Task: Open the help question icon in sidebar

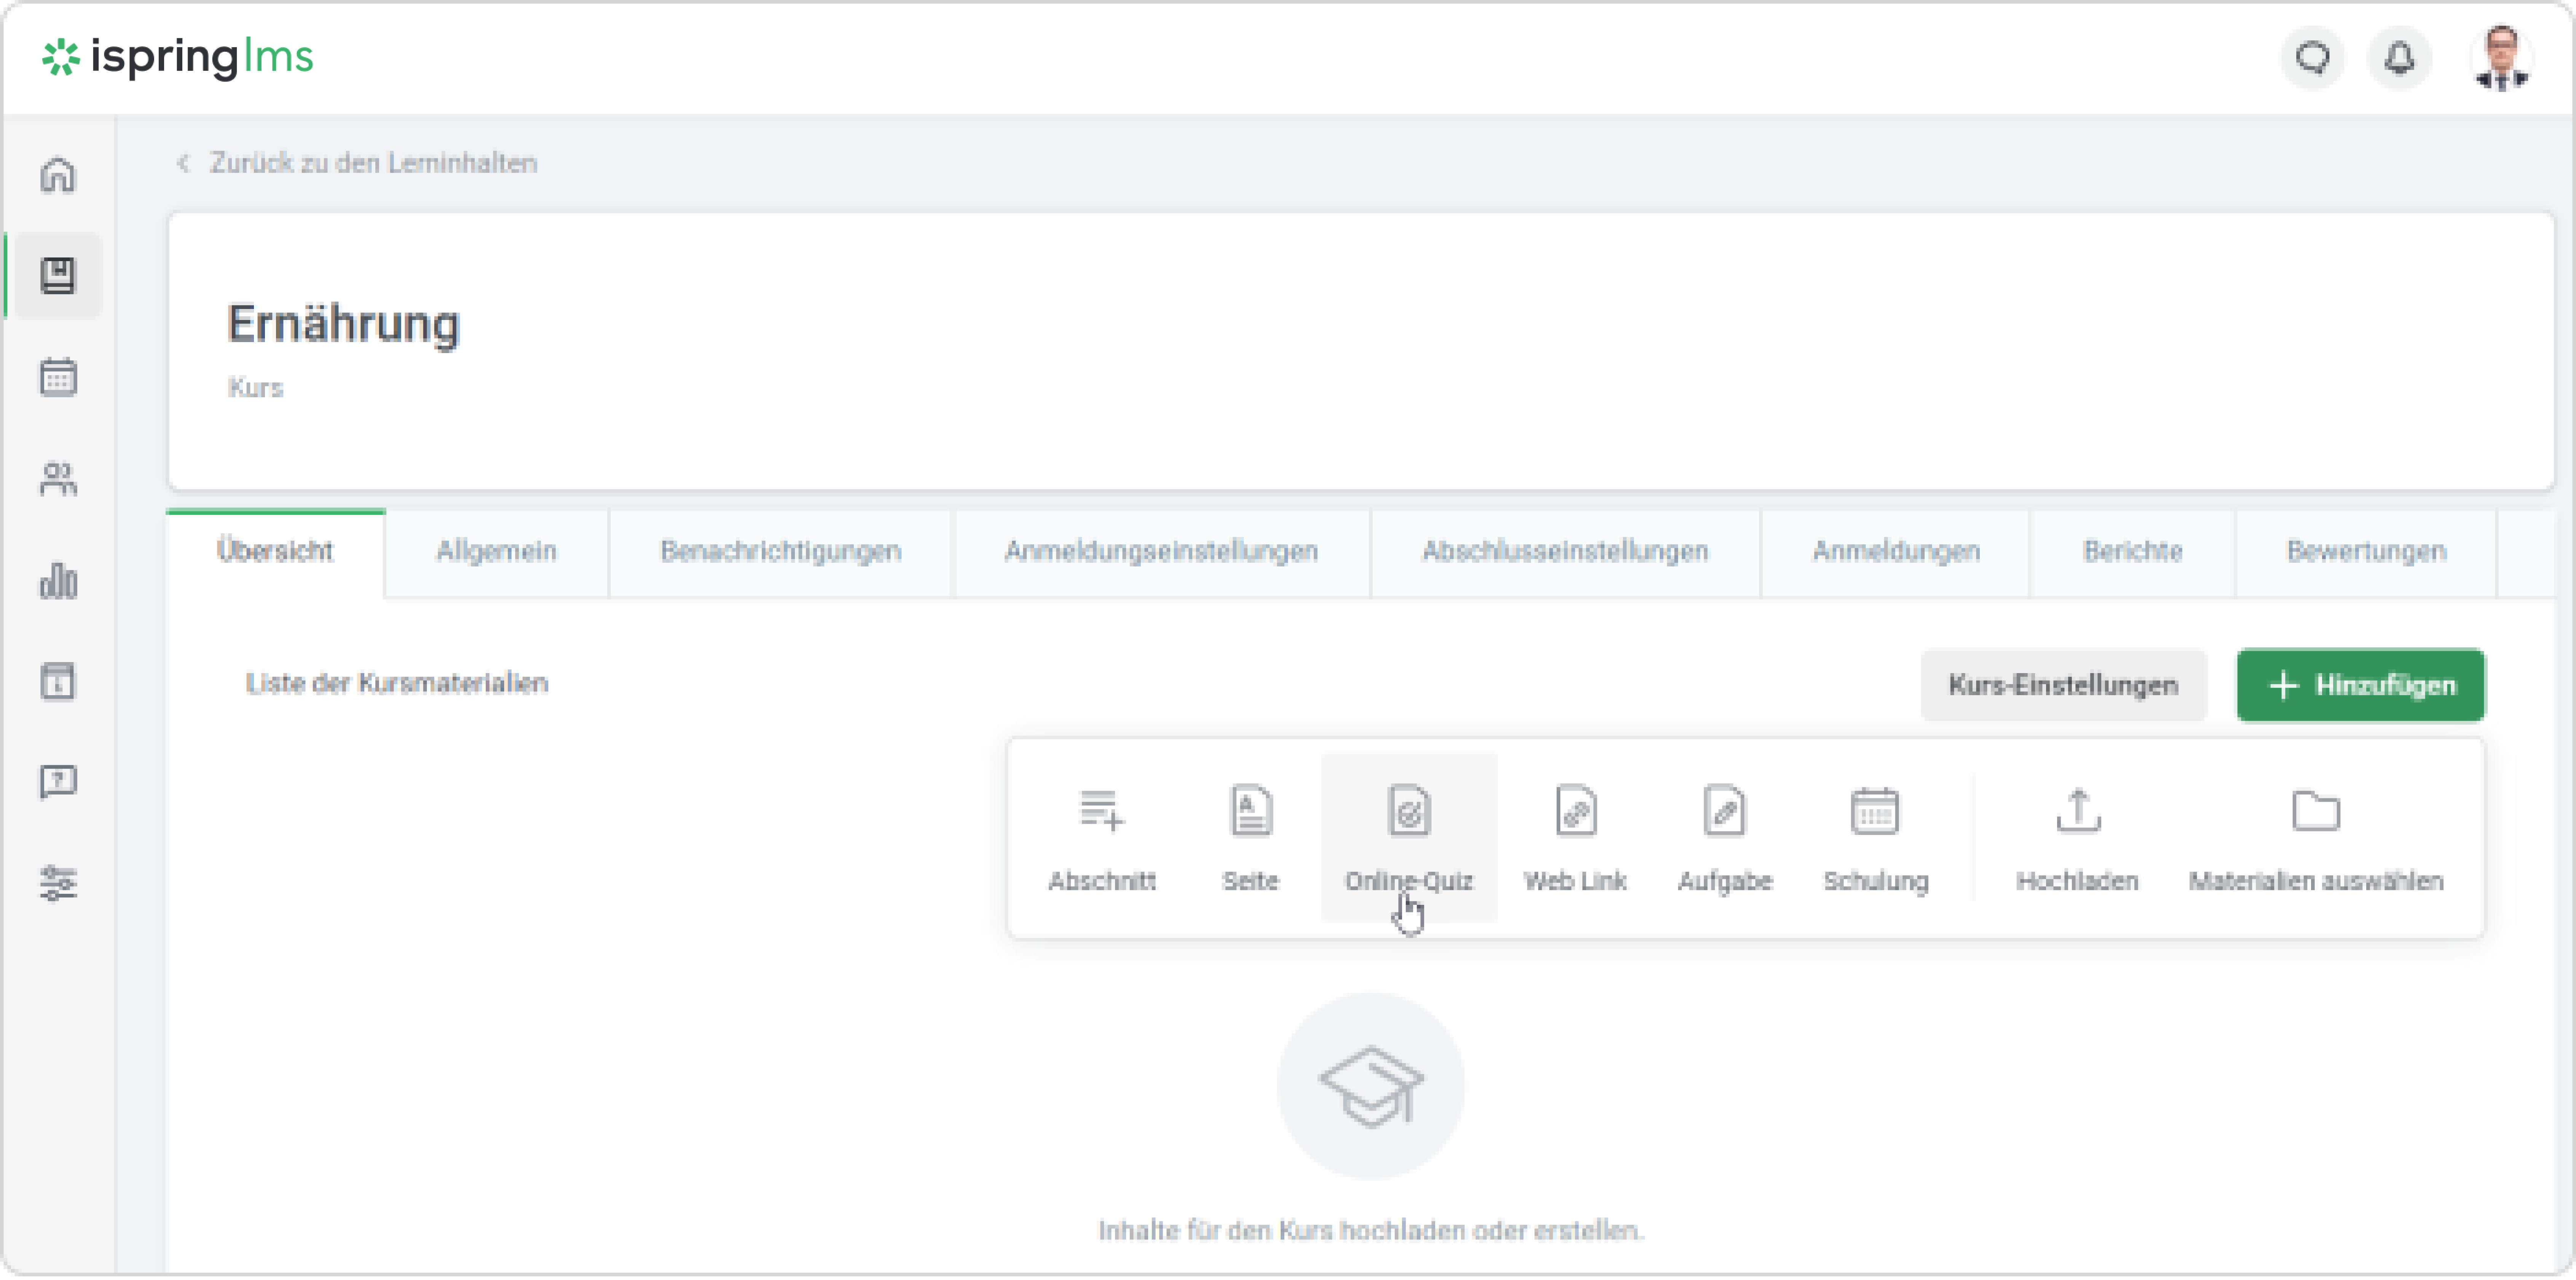Action: (x=58, y=782)
